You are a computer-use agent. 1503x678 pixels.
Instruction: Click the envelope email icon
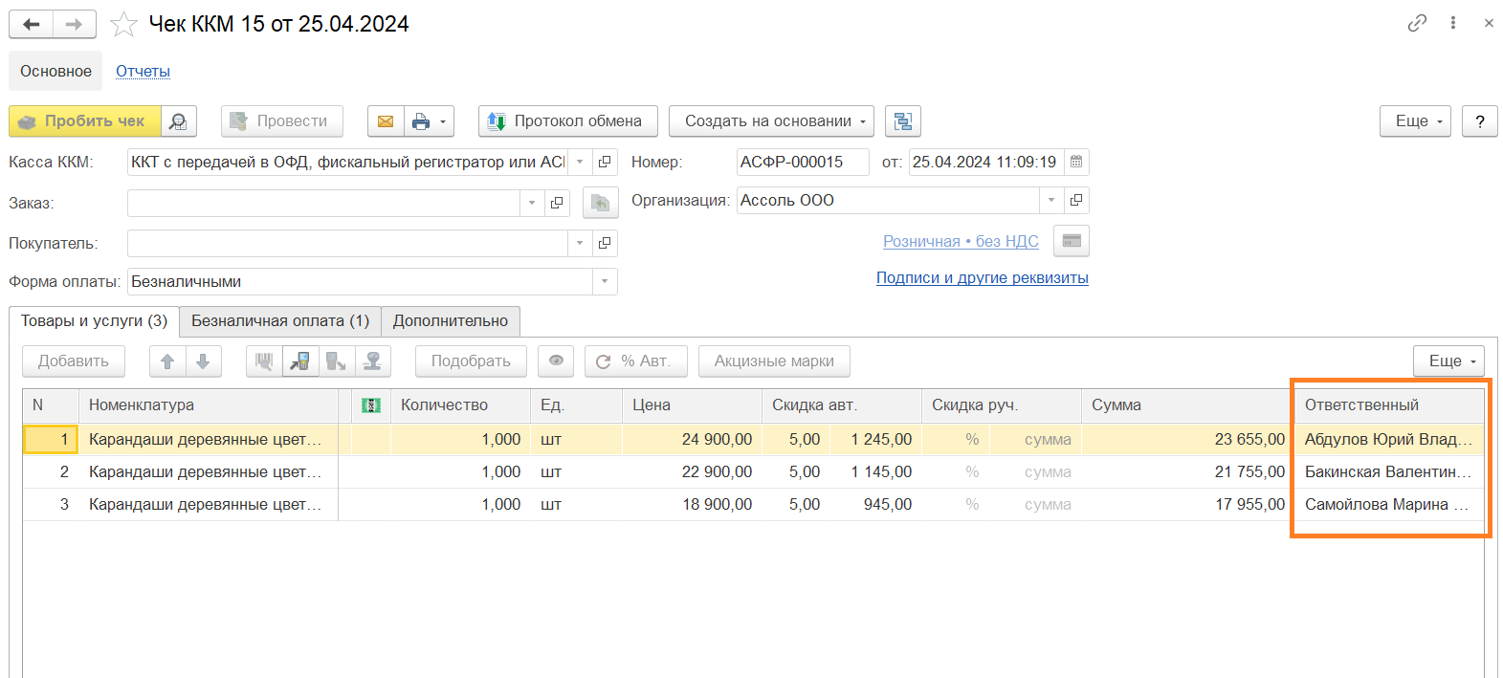click(386, 121)
